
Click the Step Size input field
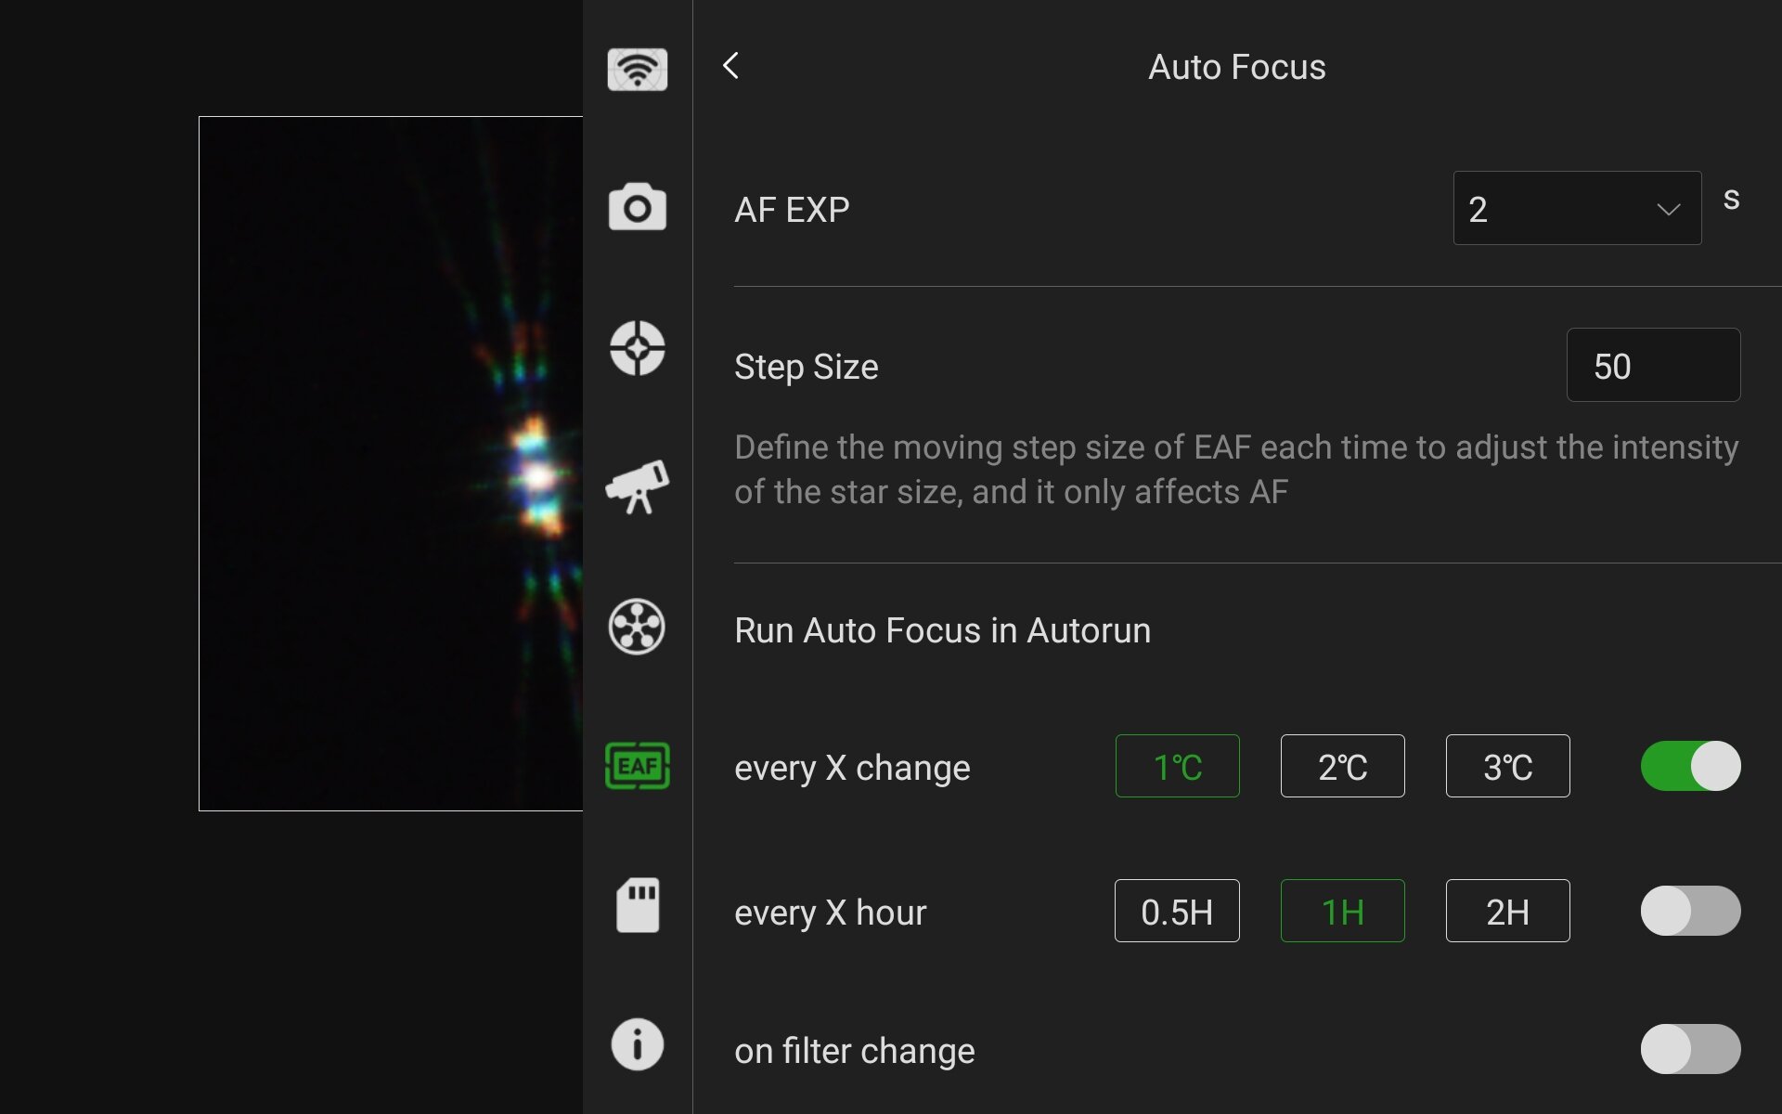click(1652, 365)
